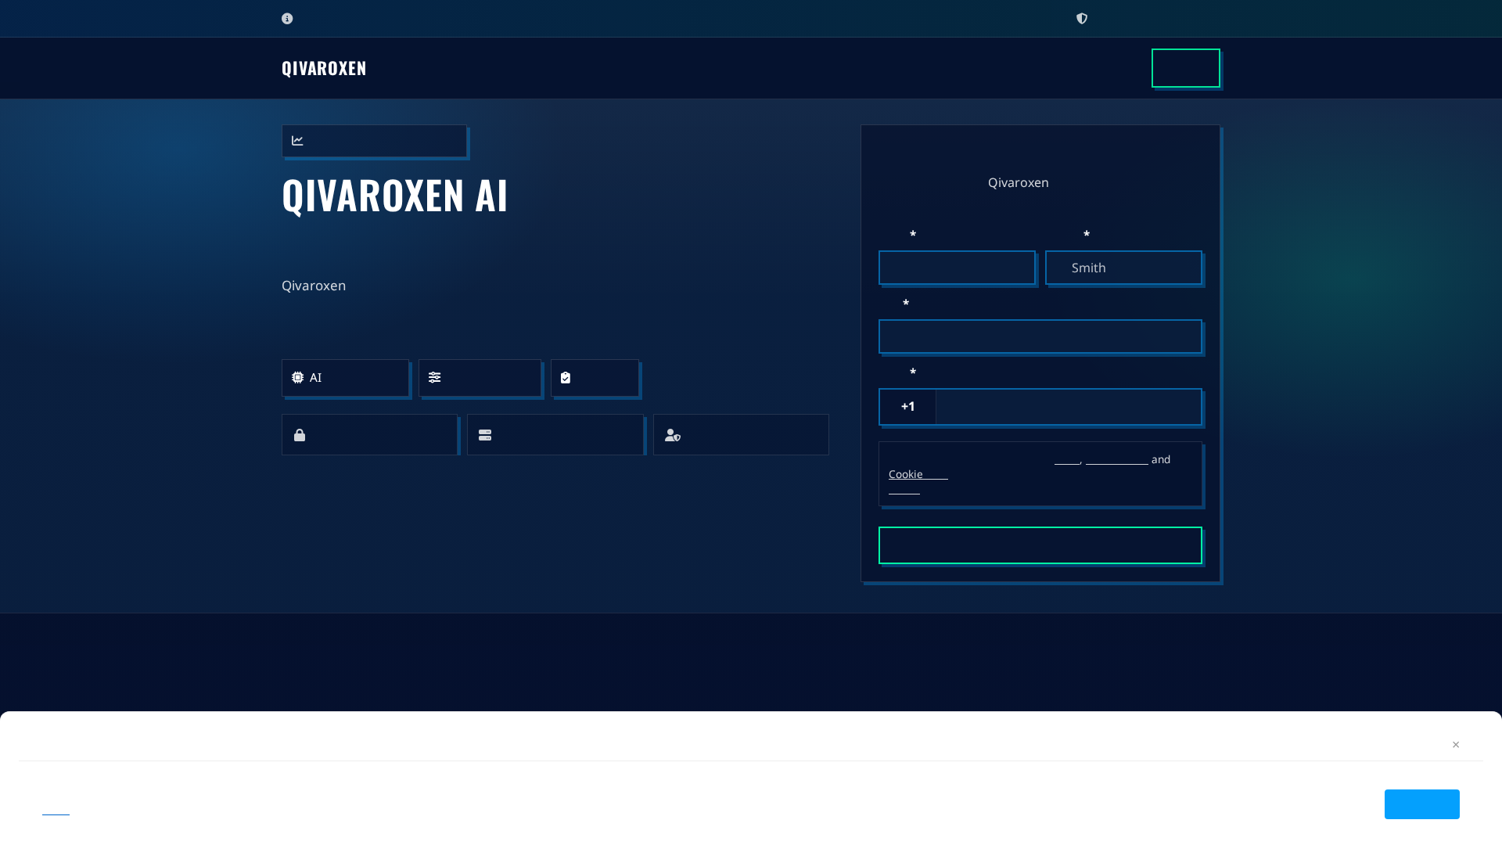The width and height of the screenshot is (1502, 845).
Task: Click the trending chart badge above the headline
Action: point(374,141)
